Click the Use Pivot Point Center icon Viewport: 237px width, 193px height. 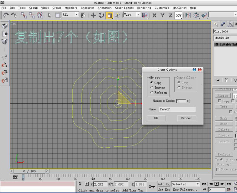click(145, 15)
